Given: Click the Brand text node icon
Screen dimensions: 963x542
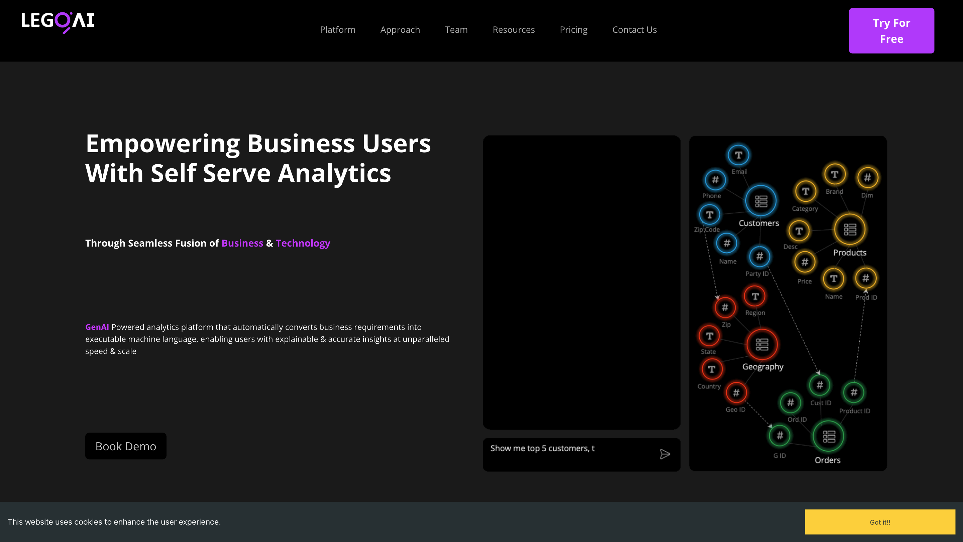Looking at the screenshot, I should coord(834,175).
